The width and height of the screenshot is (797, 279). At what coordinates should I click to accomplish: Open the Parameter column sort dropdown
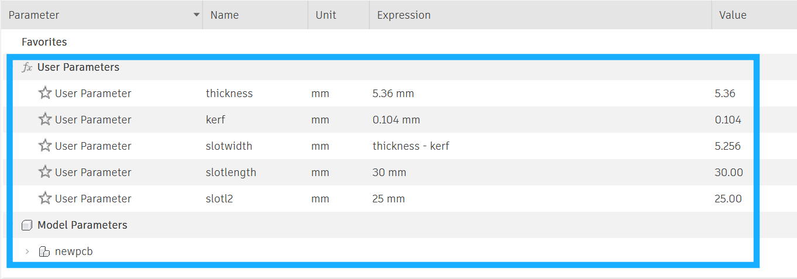[x=197, y=15]
